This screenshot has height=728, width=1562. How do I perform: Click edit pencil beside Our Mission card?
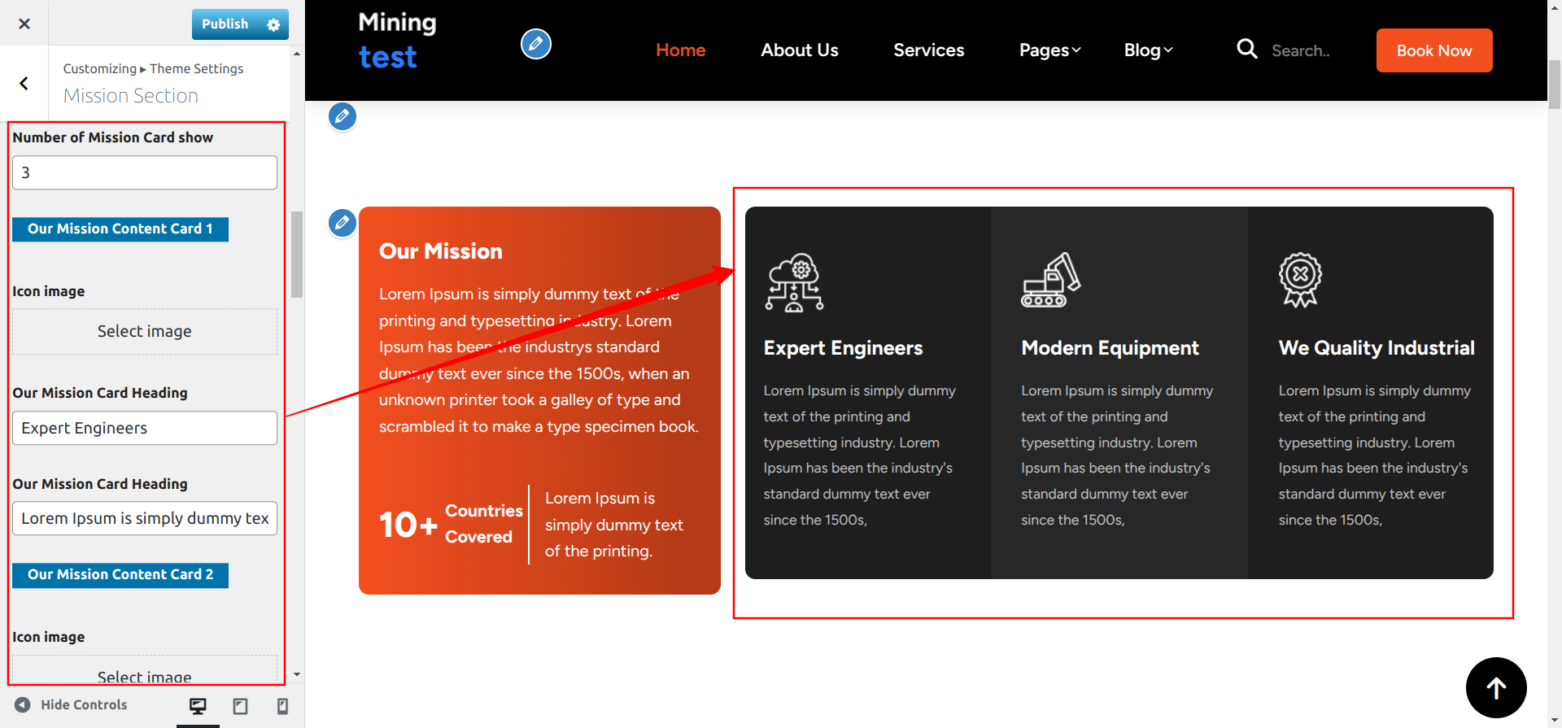tap(343, 222)
